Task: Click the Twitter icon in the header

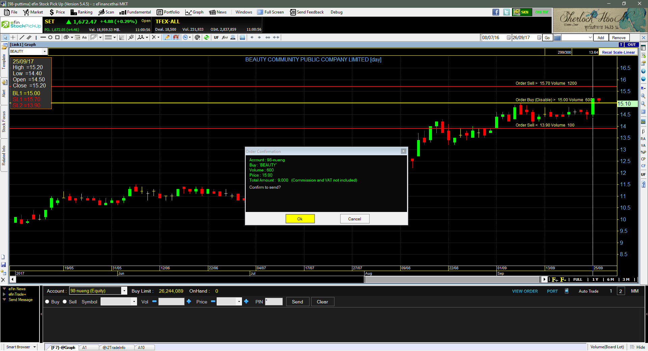Action: click(x=507, y=12)
